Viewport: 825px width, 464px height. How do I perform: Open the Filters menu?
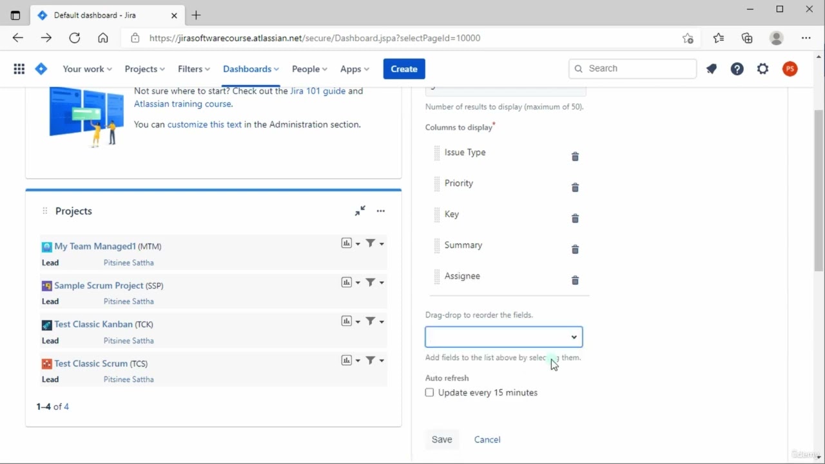click(x=194, y=69)
